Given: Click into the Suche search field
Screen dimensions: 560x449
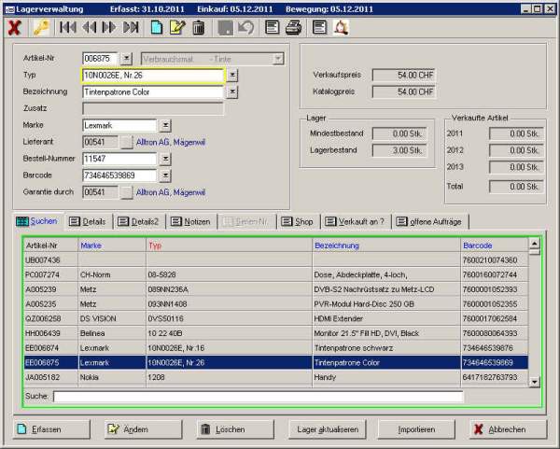Looking at the screenshot, I should pos(258,397).
